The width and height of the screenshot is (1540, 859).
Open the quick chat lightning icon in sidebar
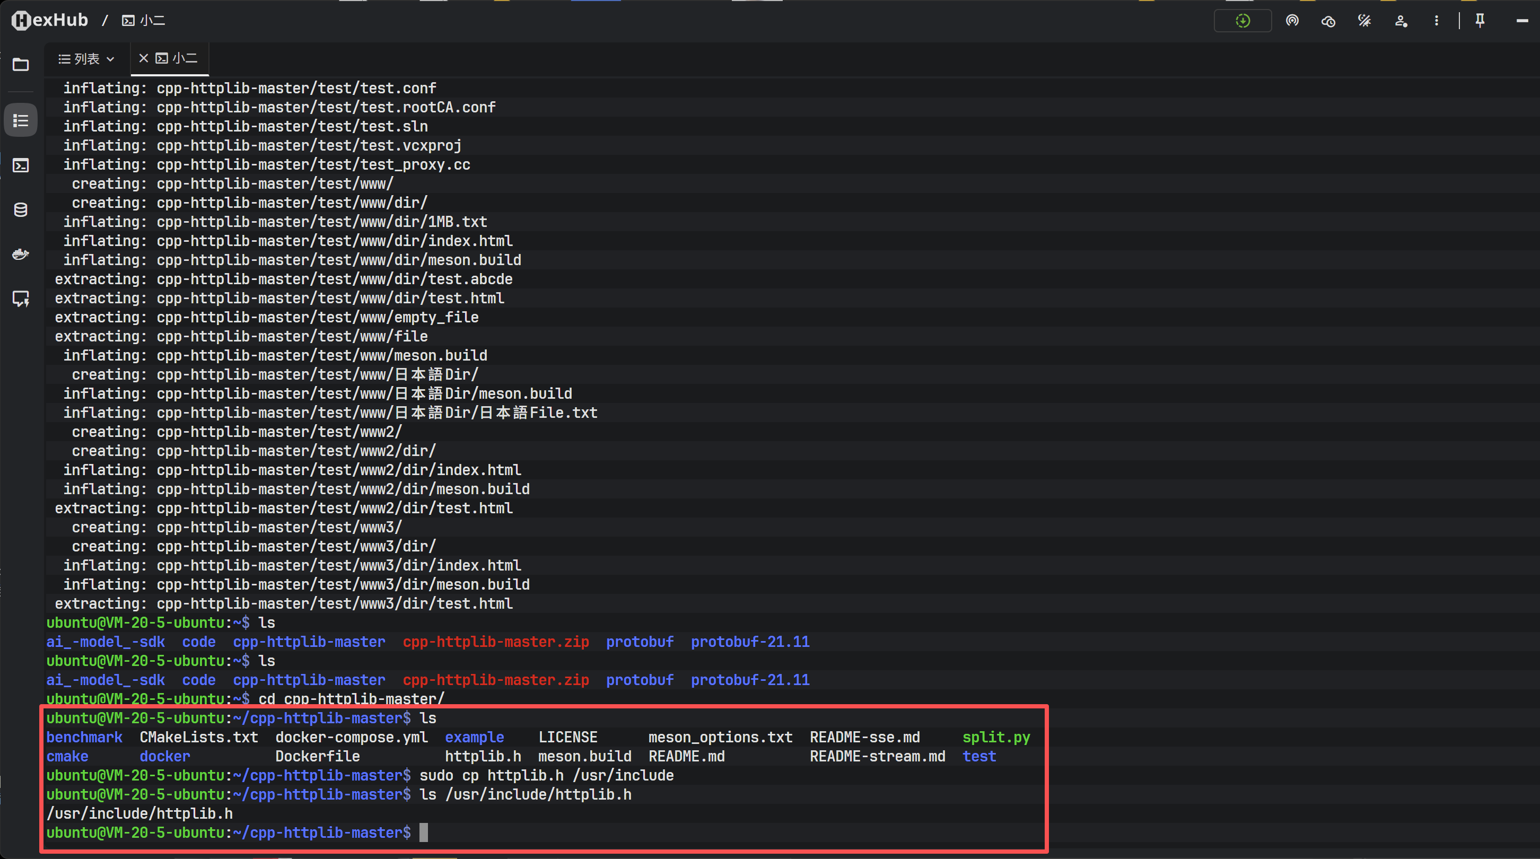21,299
